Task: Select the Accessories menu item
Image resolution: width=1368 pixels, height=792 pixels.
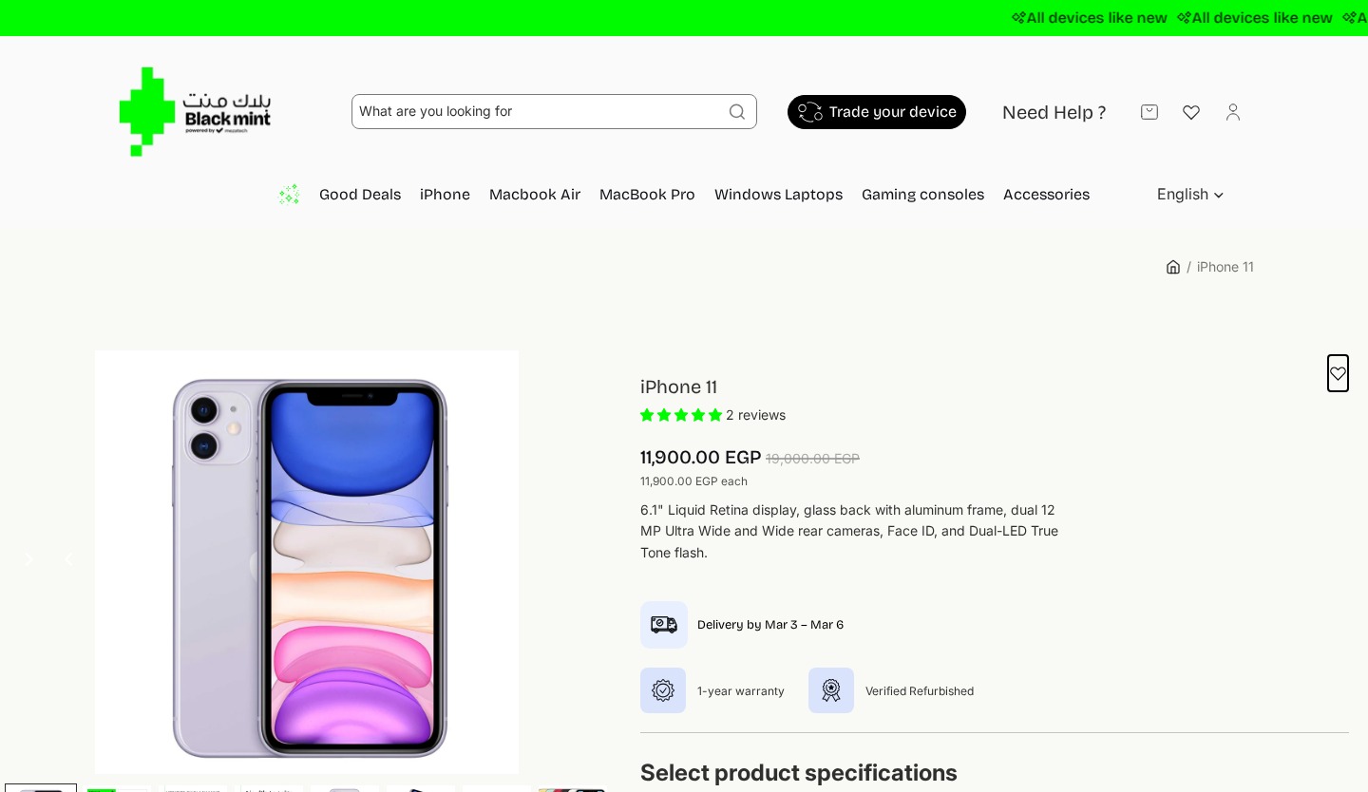Action: pyautogui.click(x=1046, y=195)
